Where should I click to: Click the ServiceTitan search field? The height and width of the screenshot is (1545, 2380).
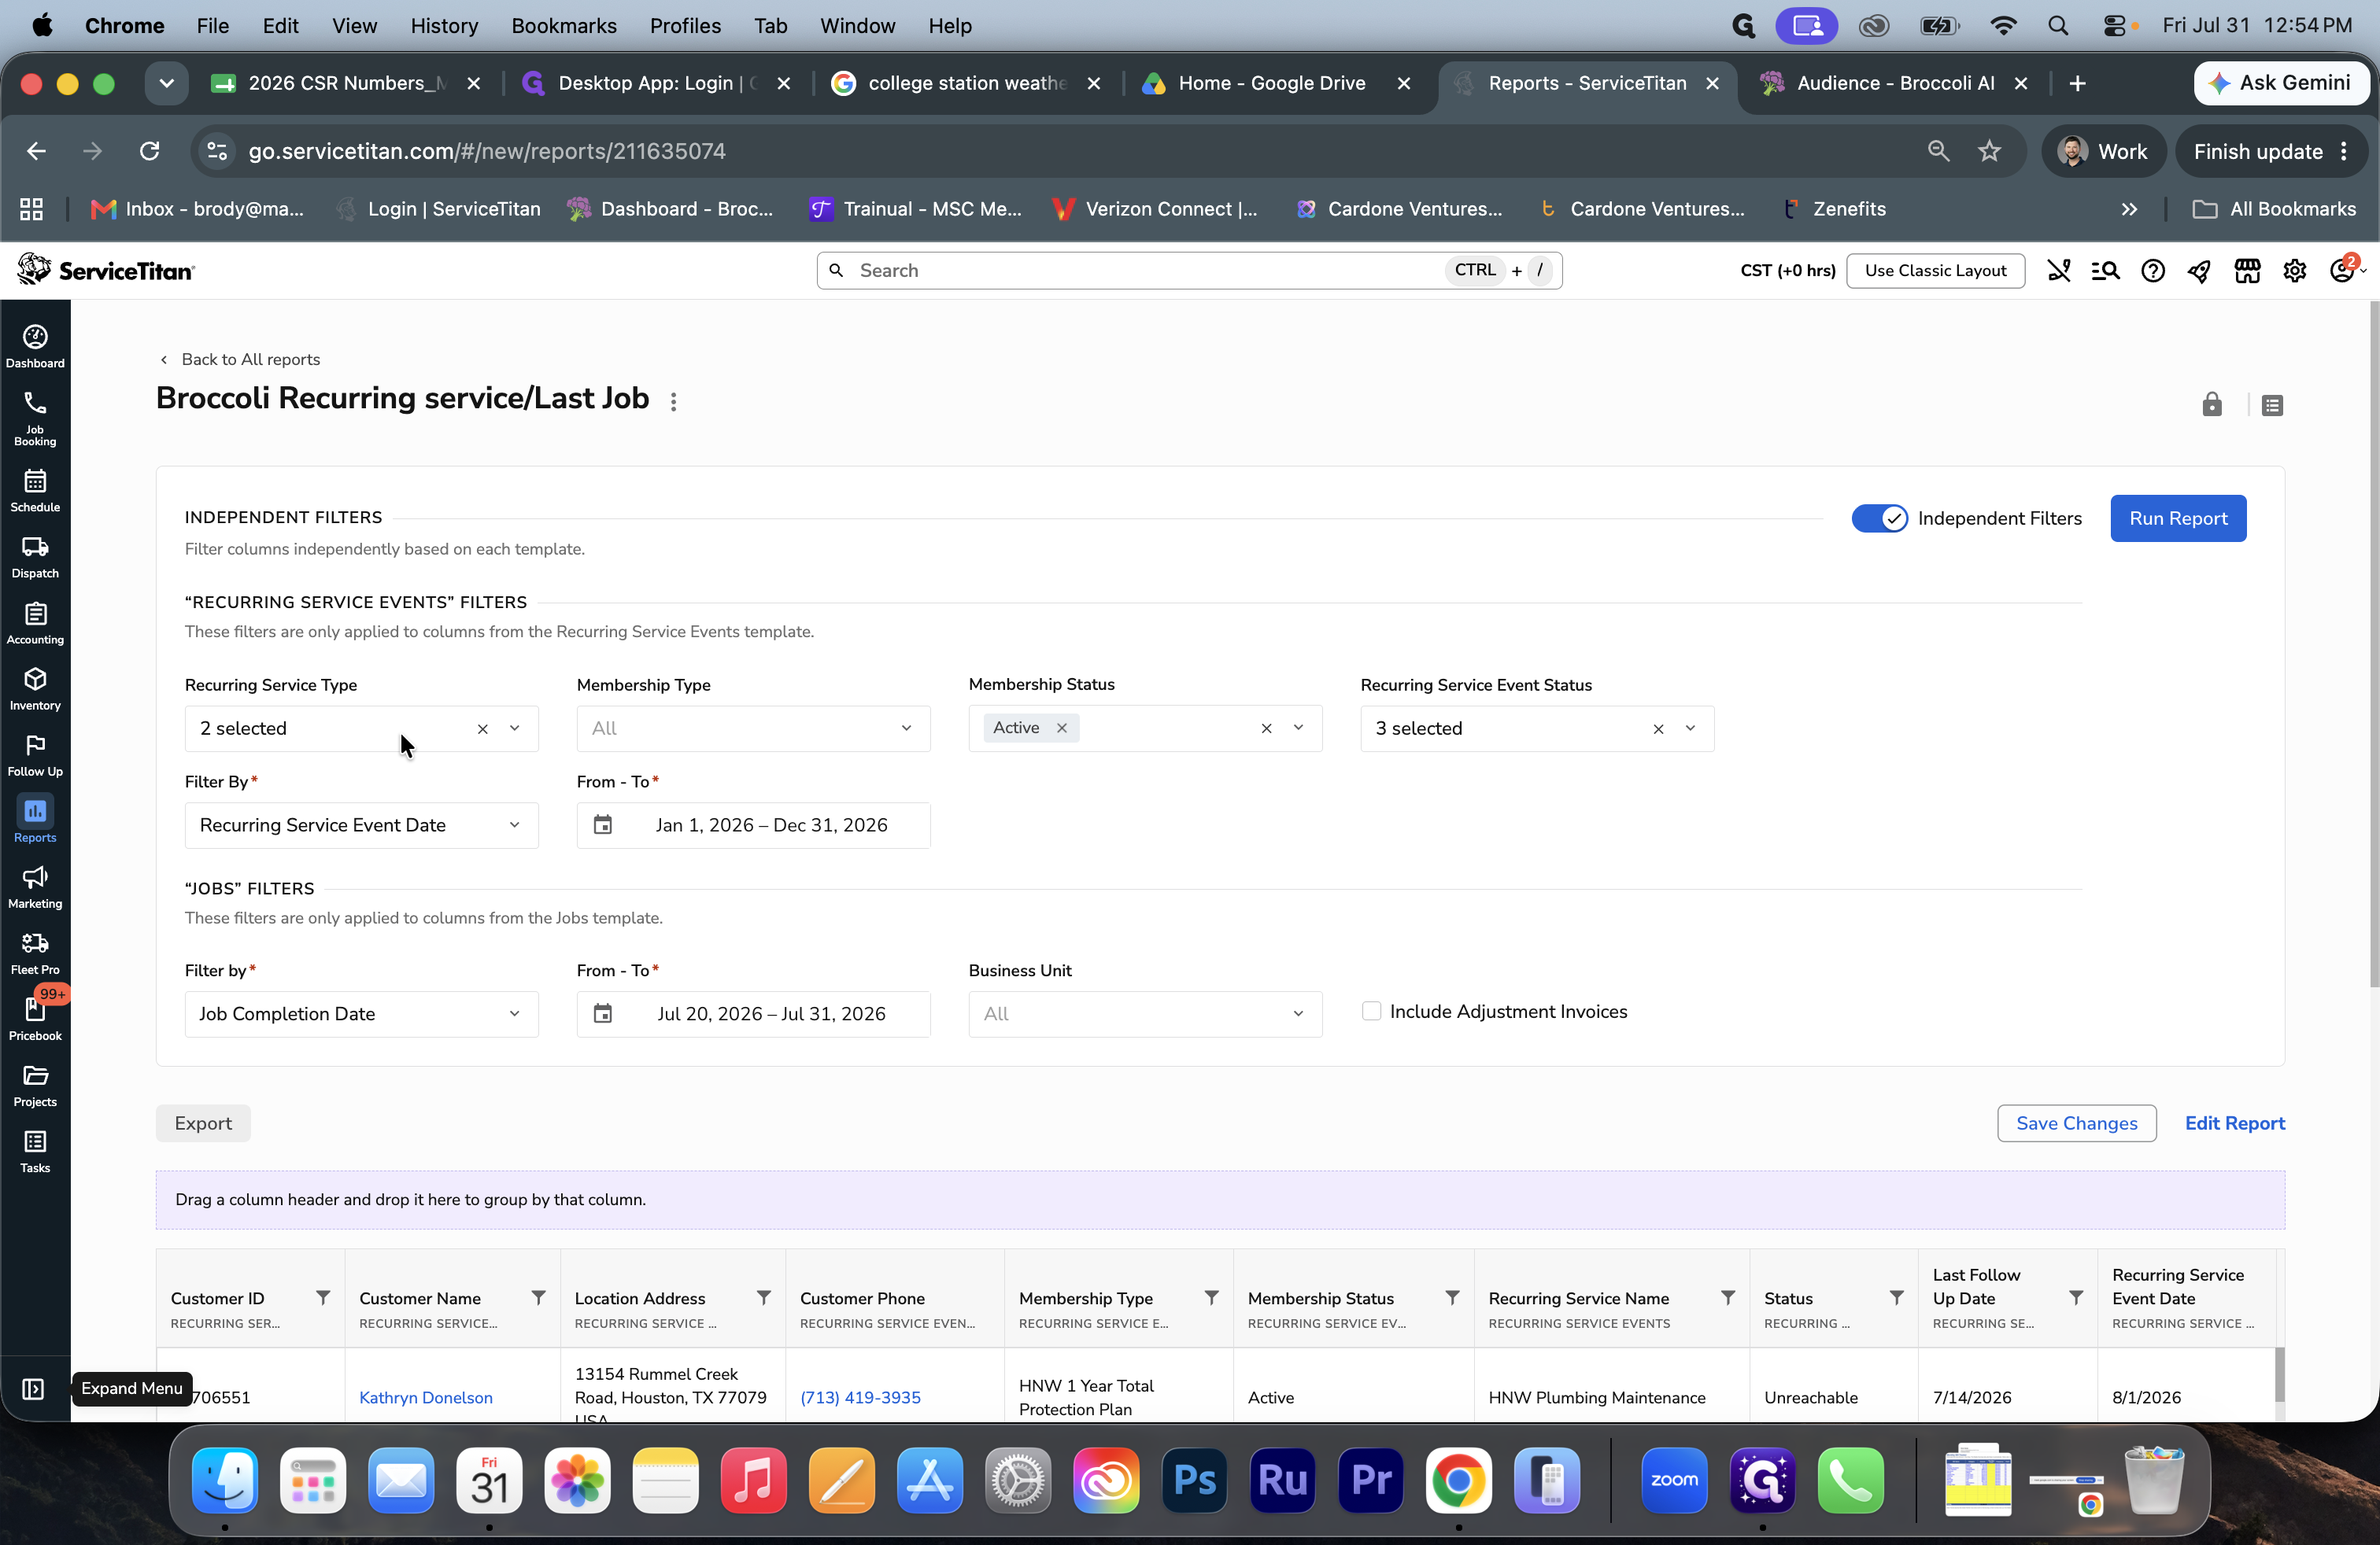coord(1189,271)
